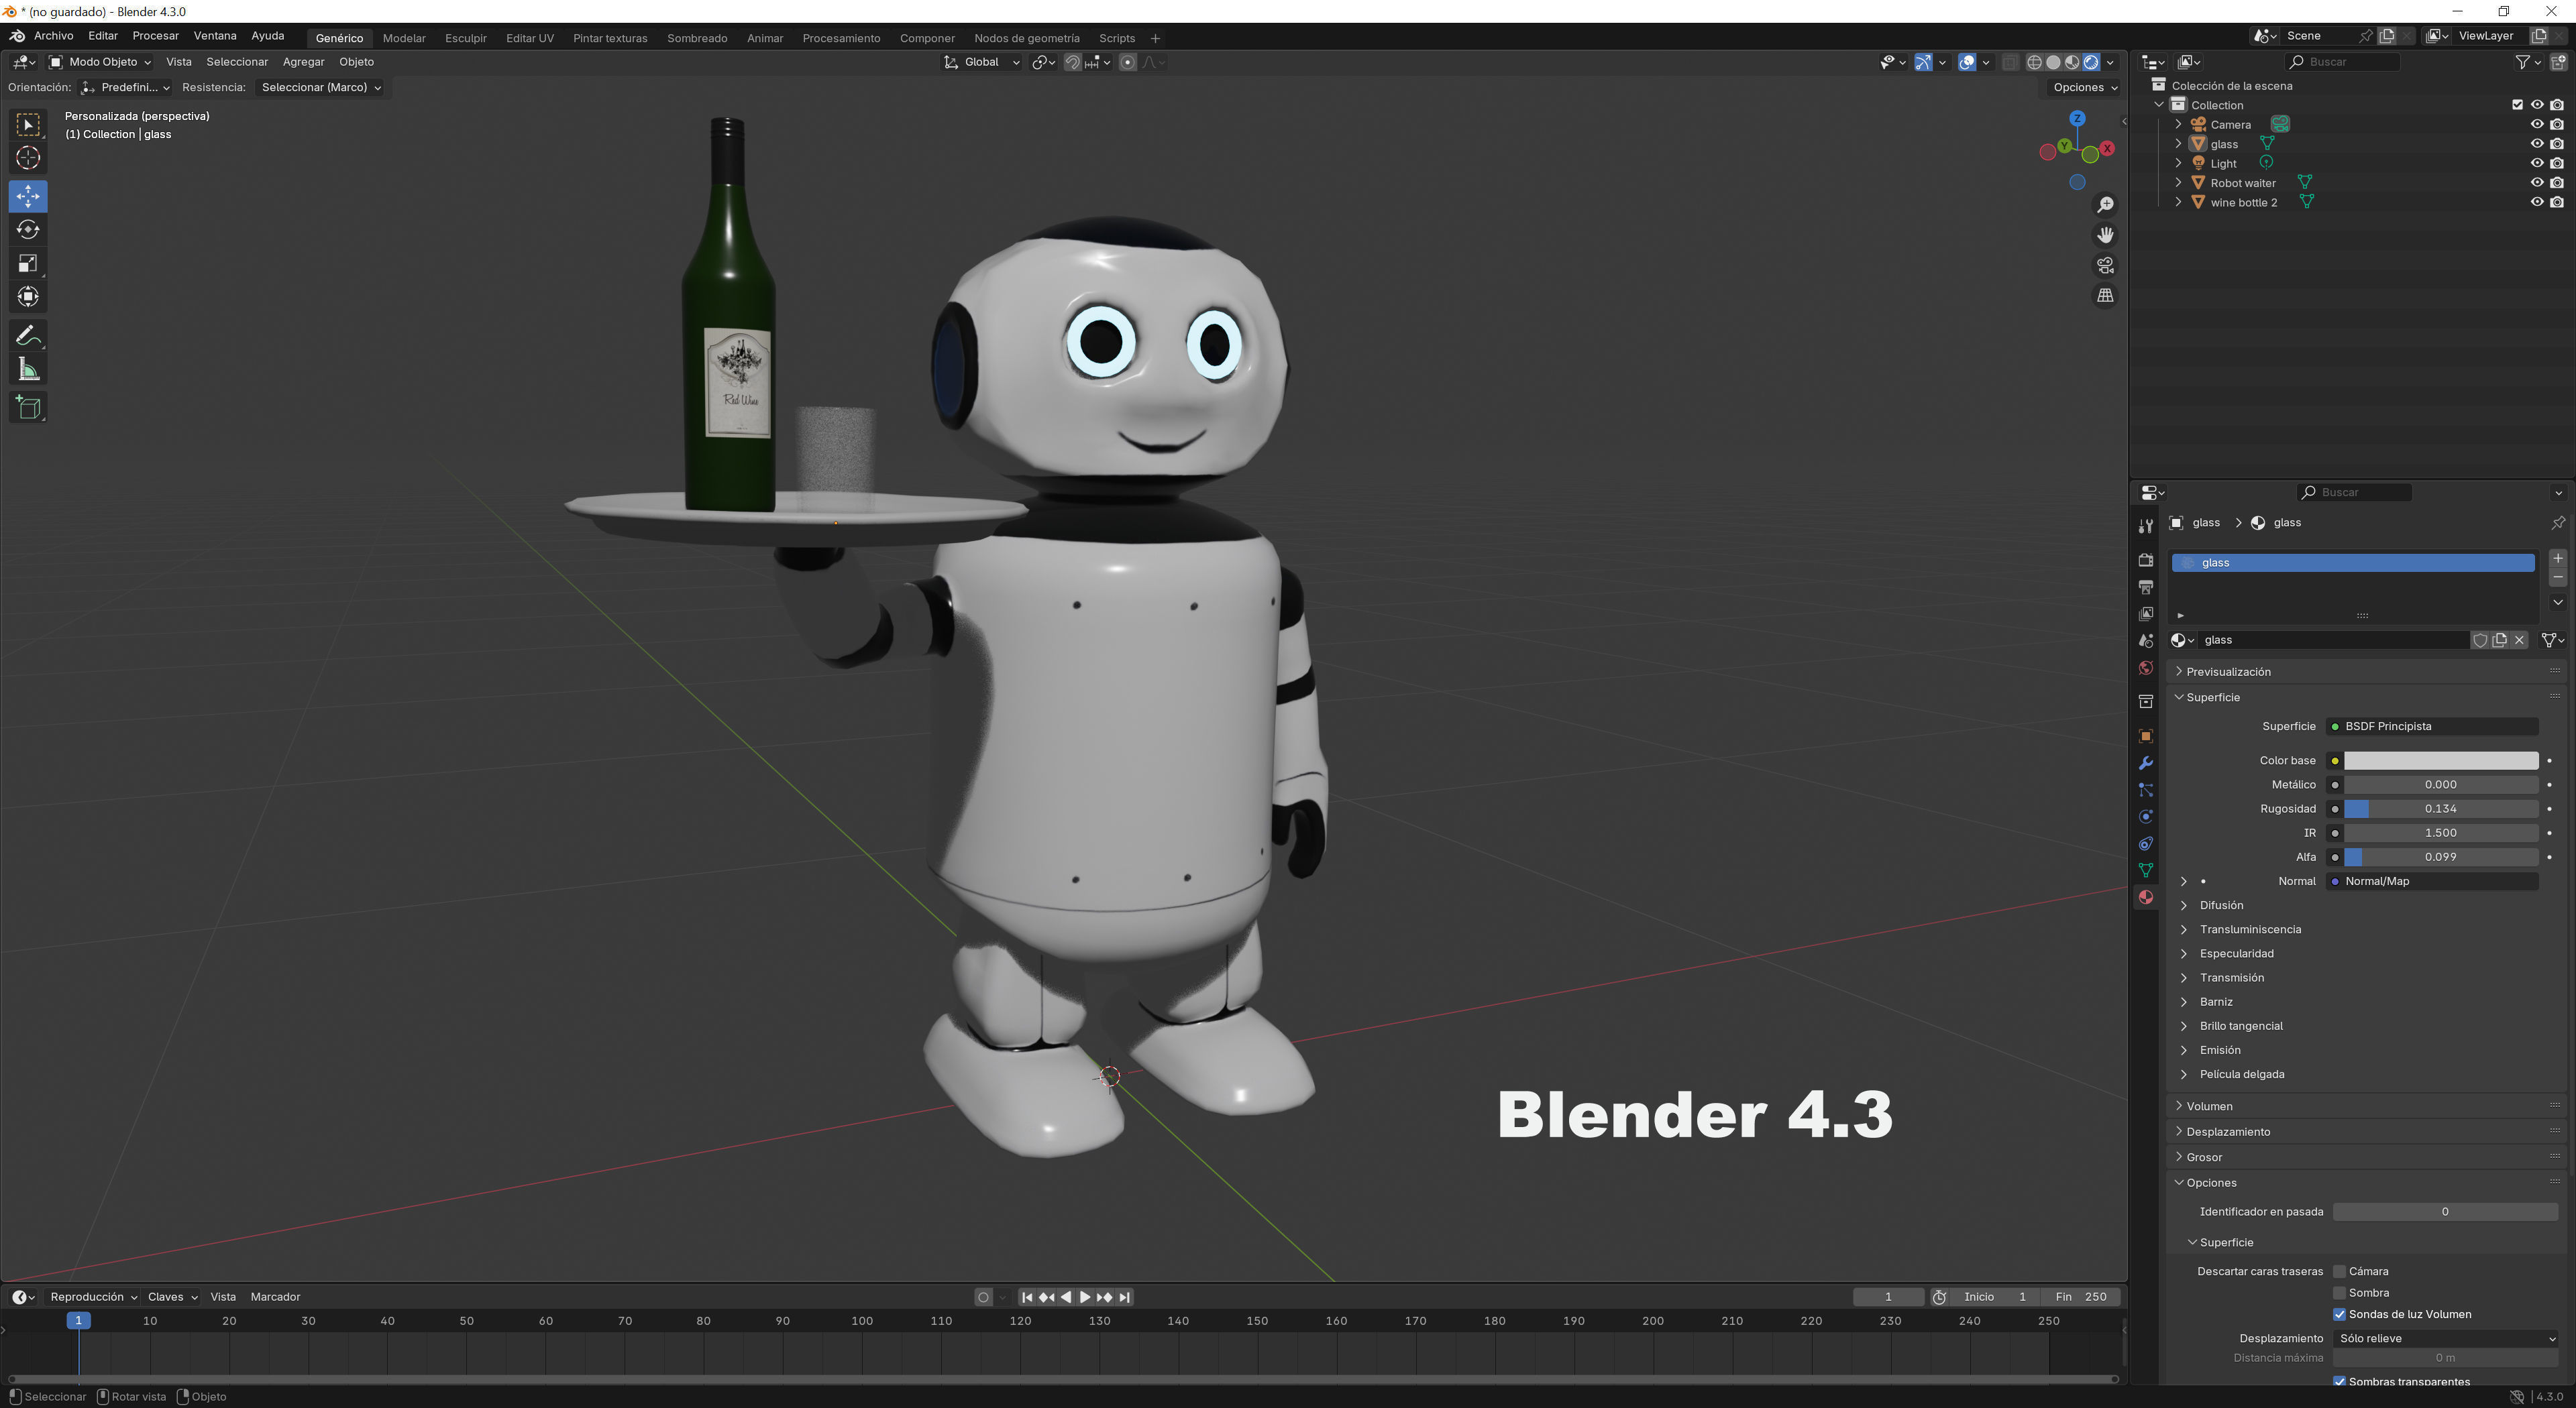This screenshot has width=2576, height=1408.
Task: Select the Cursor tool in toolbar
Action: [28, 158]
